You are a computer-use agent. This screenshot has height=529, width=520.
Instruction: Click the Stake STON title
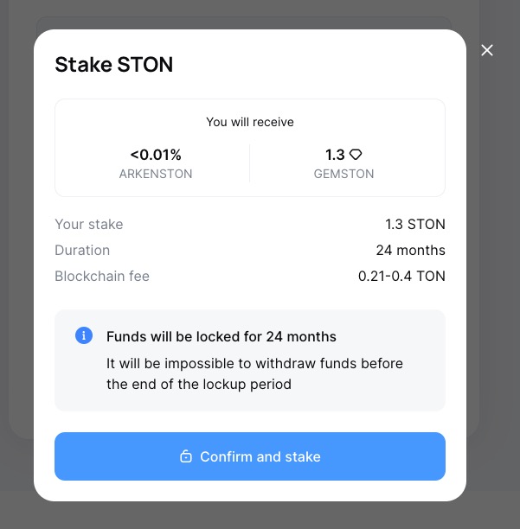click(113, 65)
